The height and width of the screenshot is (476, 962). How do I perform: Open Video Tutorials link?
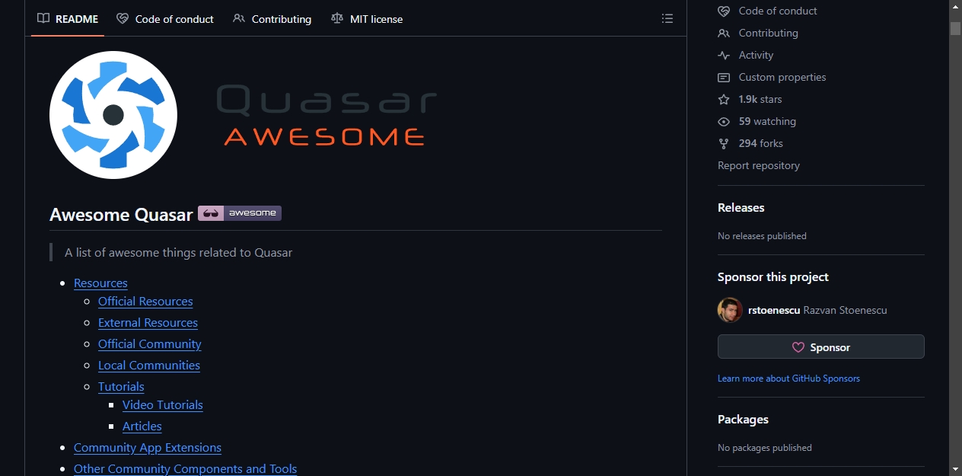click(x=163, y=405)
